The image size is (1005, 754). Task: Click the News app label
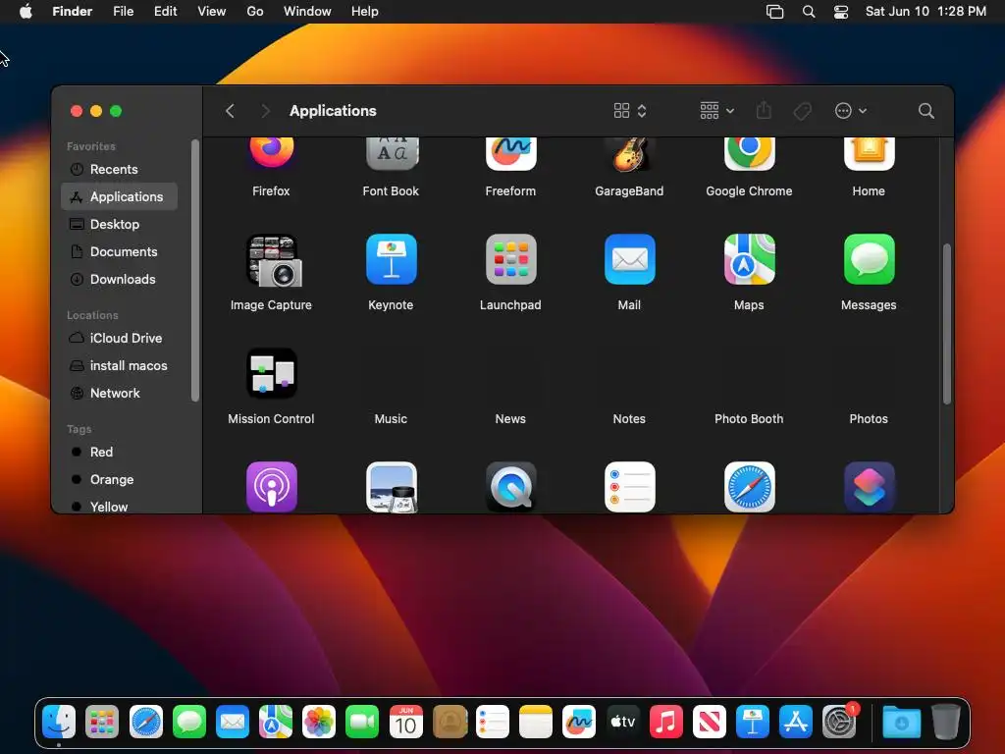point(510,418)
